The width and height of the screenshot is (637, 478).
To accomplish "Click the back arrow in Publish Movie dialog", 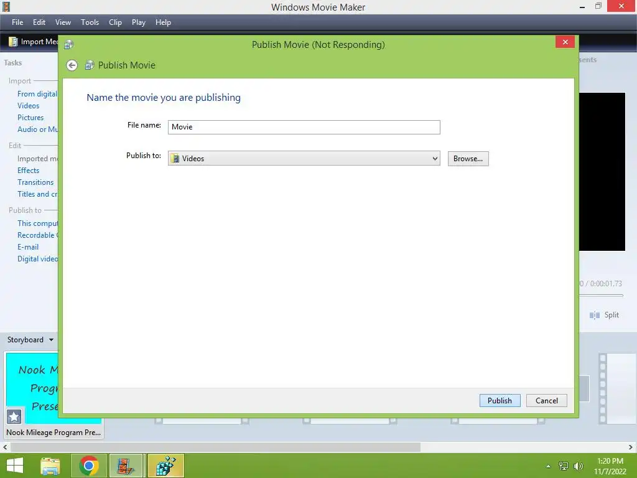I will pos(72,65).
